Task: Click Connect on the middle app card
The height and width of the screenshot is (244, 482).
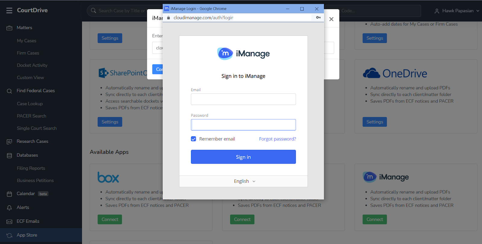Action: tap(242, 219)
